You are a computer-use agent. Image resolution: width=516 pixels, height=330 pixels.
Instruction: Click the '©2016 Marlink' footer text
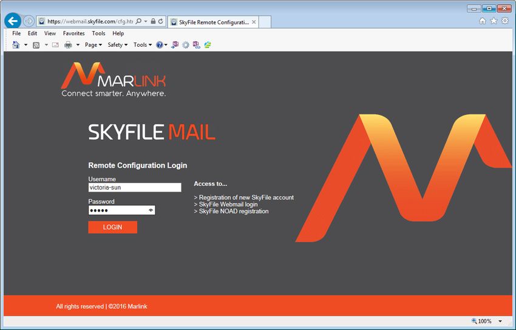tap(127, 306)
